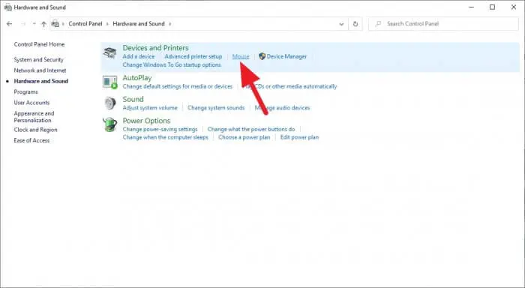The width and height of the screenshot is (525, 288).
Task: Open Clock and Region category
Action: (35, 130)
